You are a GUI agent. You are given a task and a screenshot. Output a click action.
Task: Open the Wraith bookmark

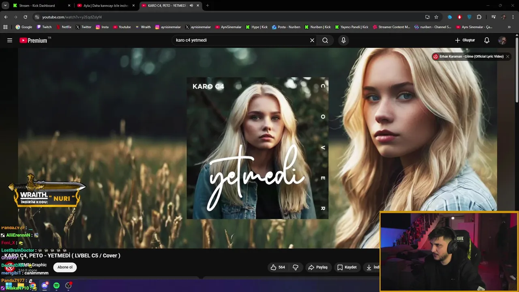coord(143,27)
